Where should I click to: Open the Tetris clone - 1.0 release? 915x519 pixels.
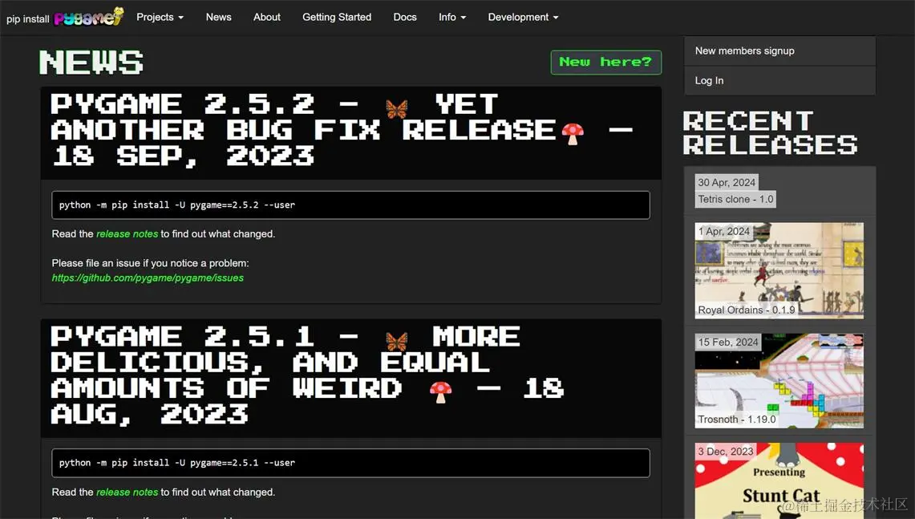735,199
